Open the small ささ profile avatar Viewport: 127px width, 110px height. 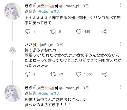tap(13, 50)
